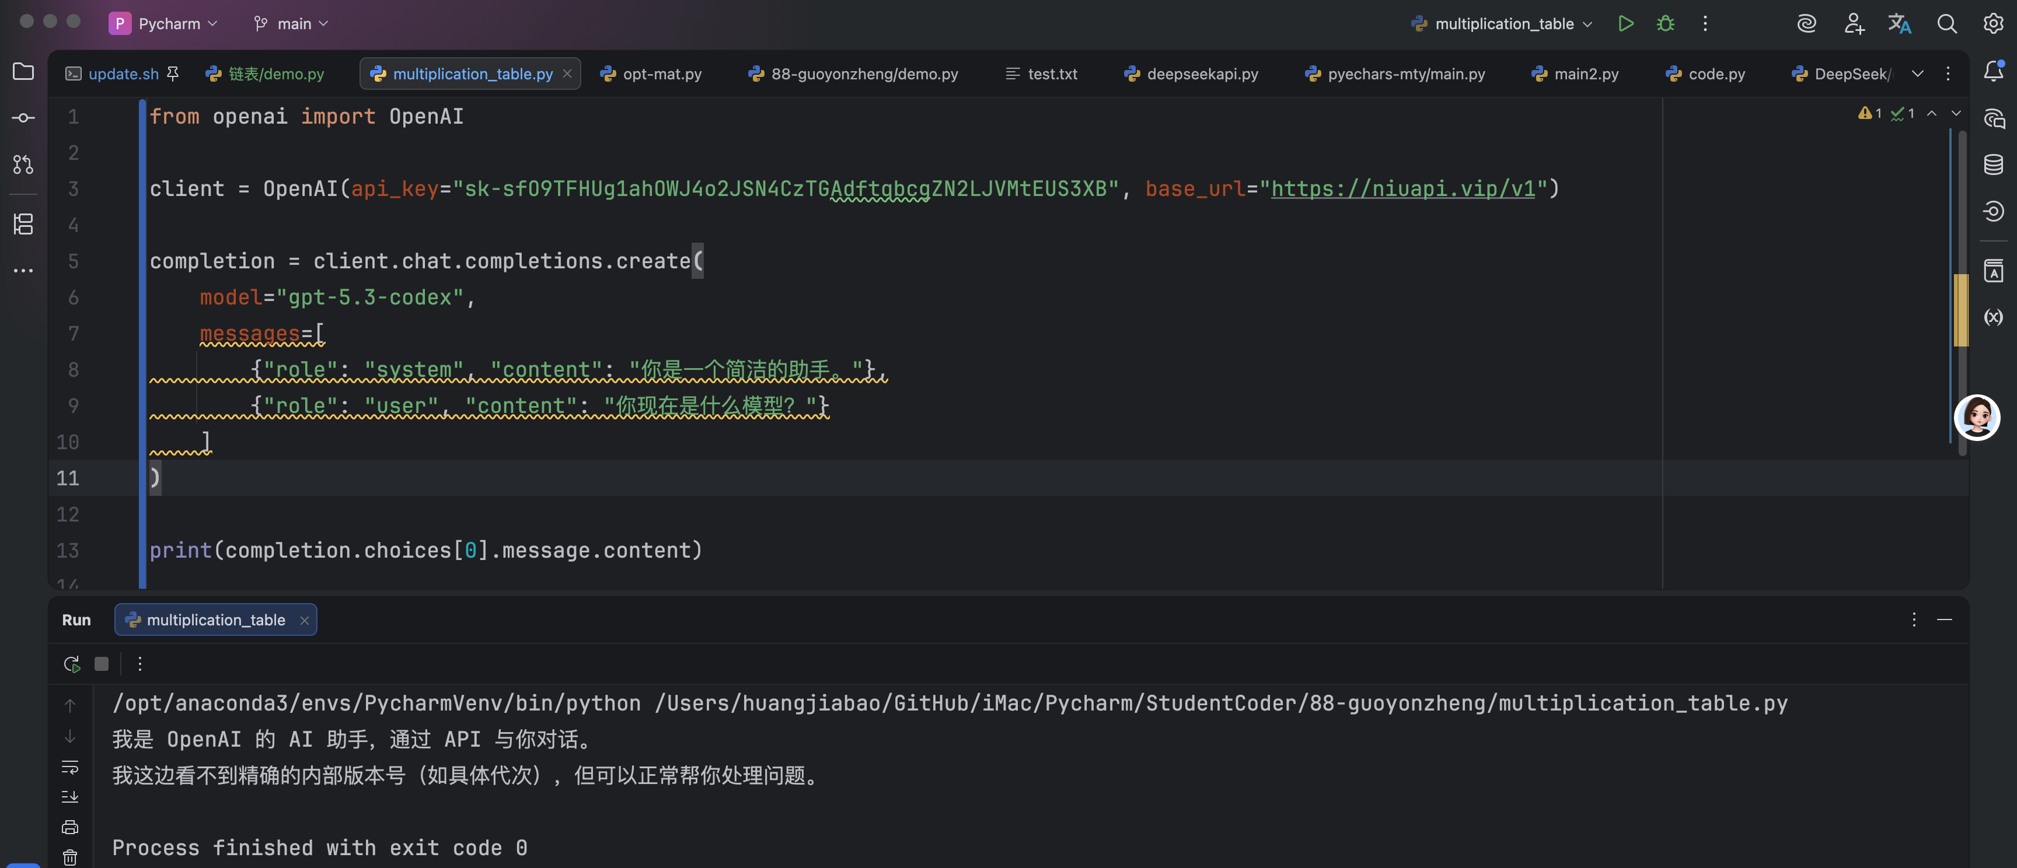The width and height of the screenshot is (2017, 868).
Task: Switch to opt-mat.py tab
Action: click(651, 73)
